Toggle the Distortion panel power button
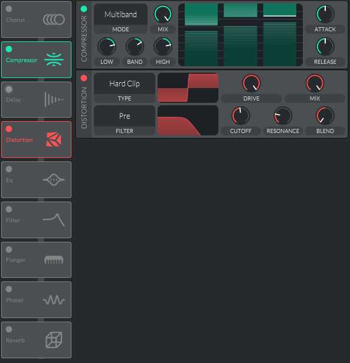The width and height of the screenshot is (350, 363). [x=84, y=78]
